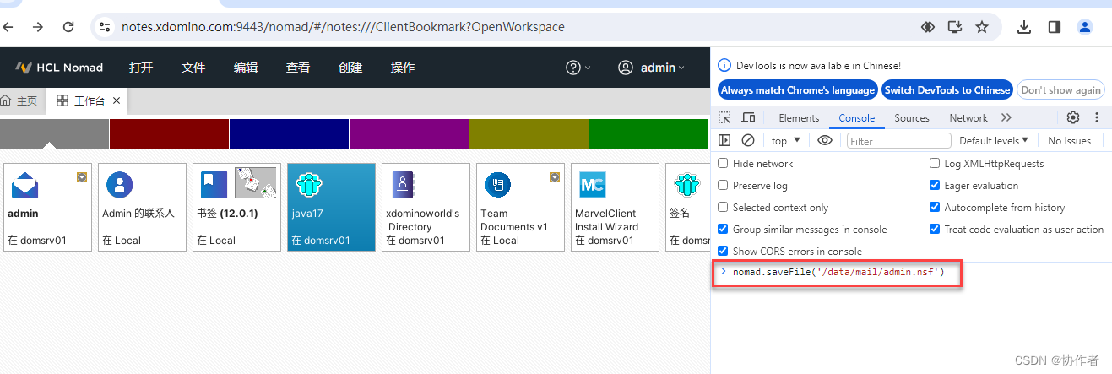Click the browser forward arrow
The image size is (1112, 374).
tap(37, 27)
